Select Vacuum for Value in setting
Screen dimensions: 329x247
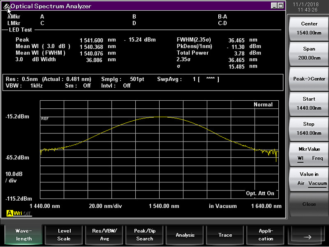click(318, 183)
